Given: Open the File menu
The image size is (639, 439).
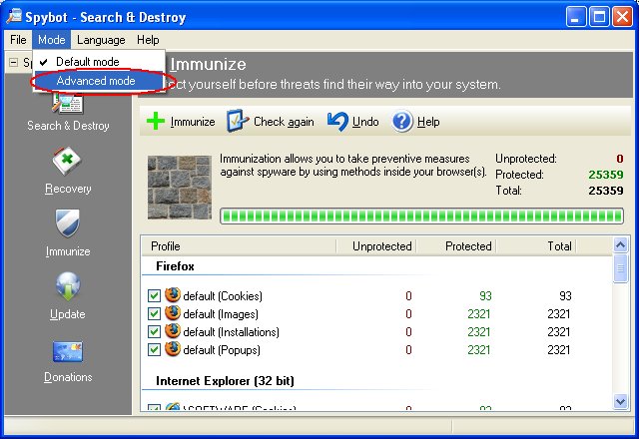Looking at the screenshot, I should 18,40.
